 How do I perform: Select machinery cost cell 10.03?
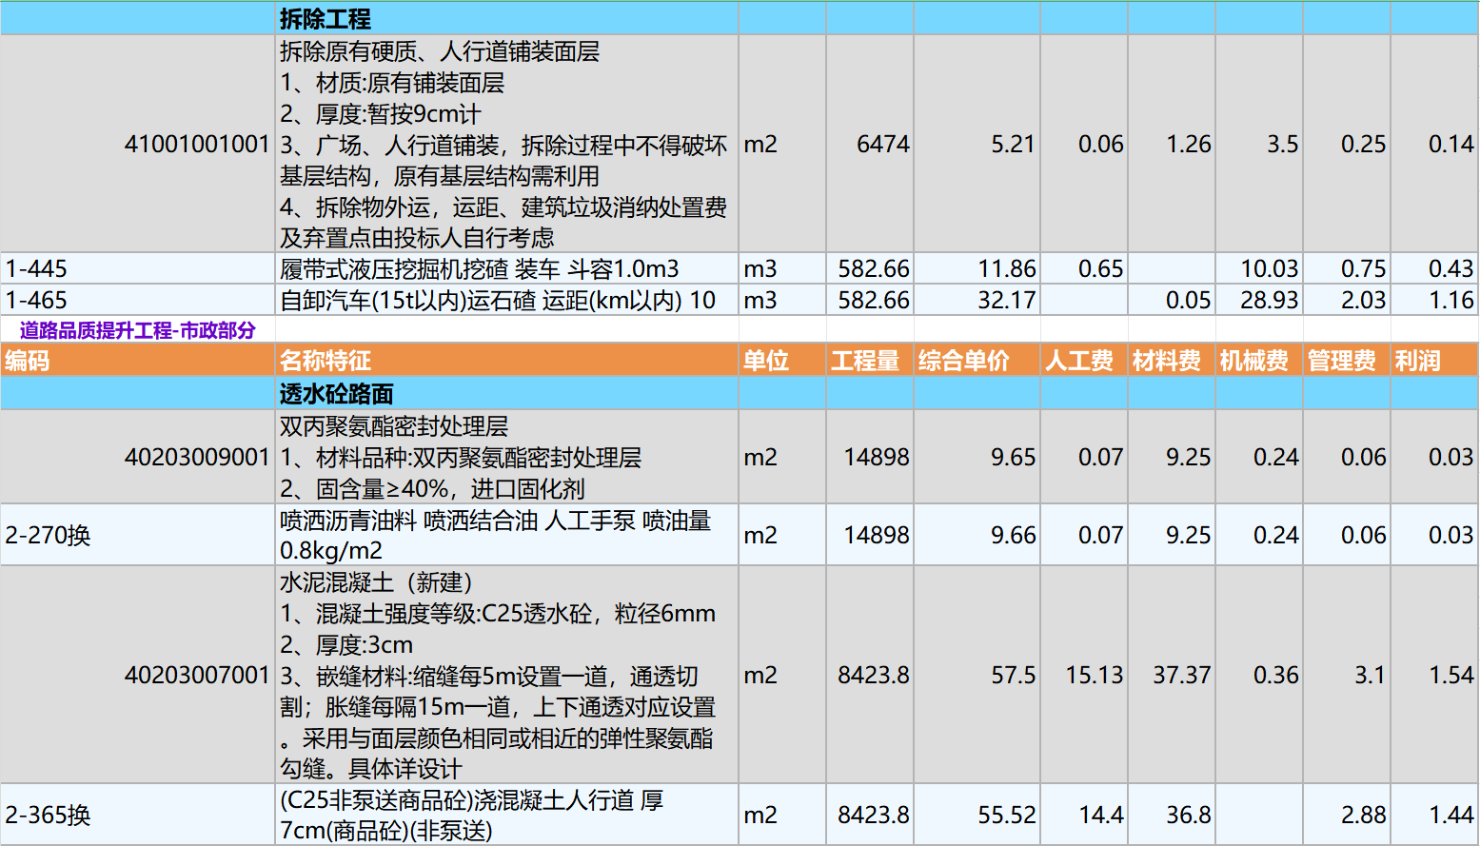1259,268
